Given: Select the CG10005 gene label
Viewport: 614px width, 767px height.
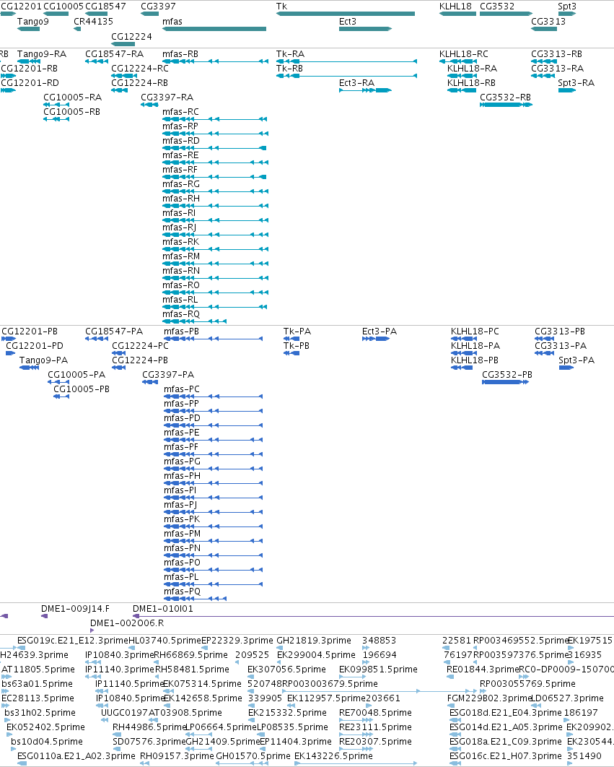Looking at the screenshot, I should 63,6.
